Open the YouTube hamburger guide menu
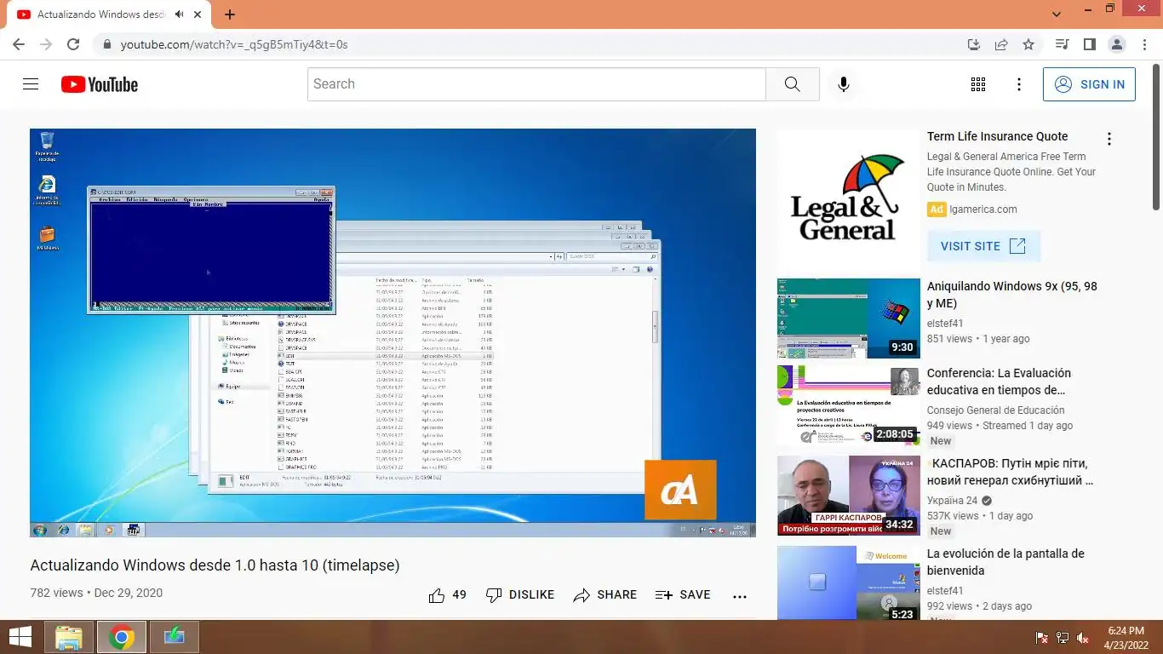This screenshot has height=654, width=1163. click(31, 84)
